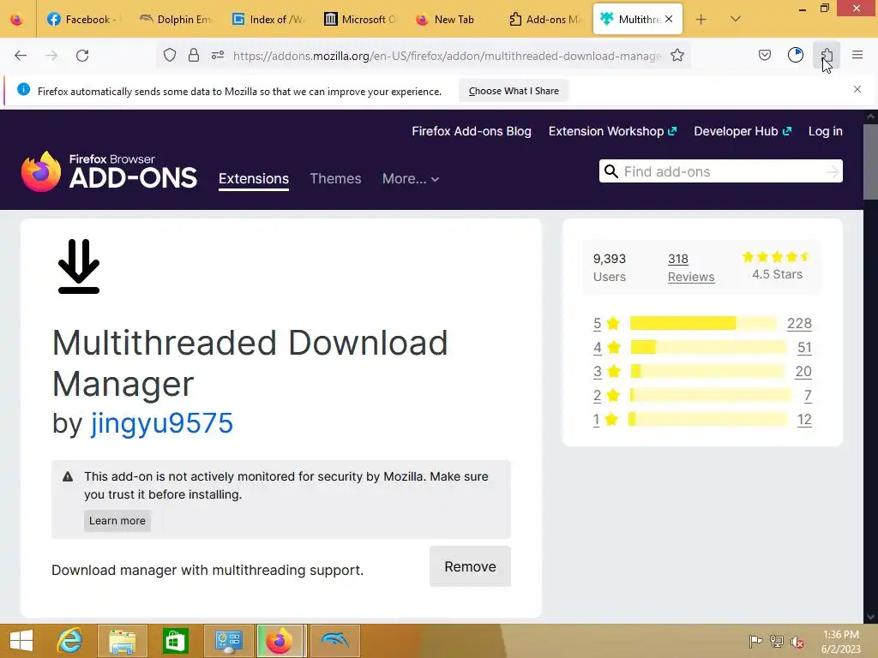Screen dimensions: 878x658
Task: Click Learn more about security warning
Action: [117, 520]
